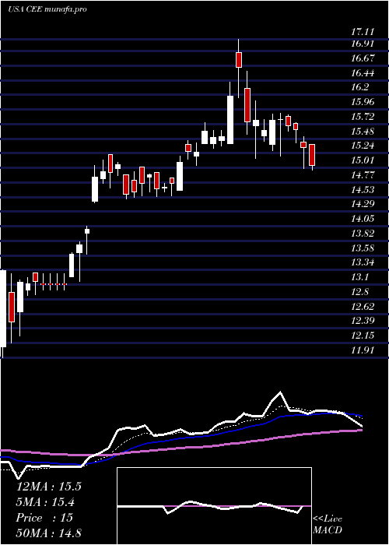
Task: Click the 15.48 price level label
Action: [x=363, y=132]
